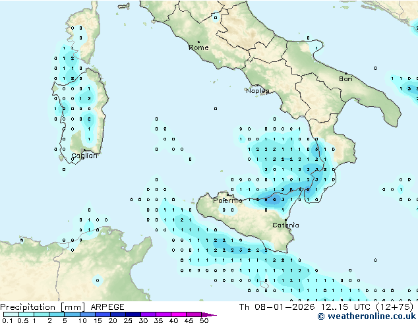Image resolution: width=418 pixels, height=323 pixels.
Task: Click the (12+75) forecast offset text
Action: (395, 307)
